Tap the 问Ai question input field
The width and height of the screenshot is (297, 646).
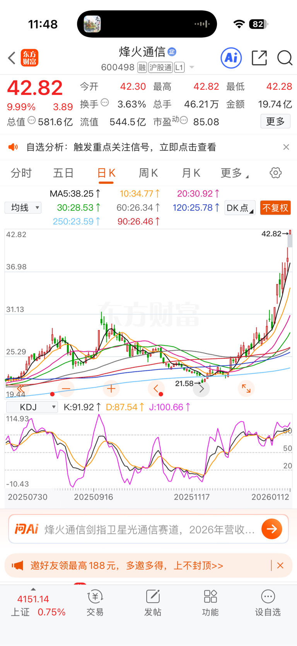pos(150,529)
